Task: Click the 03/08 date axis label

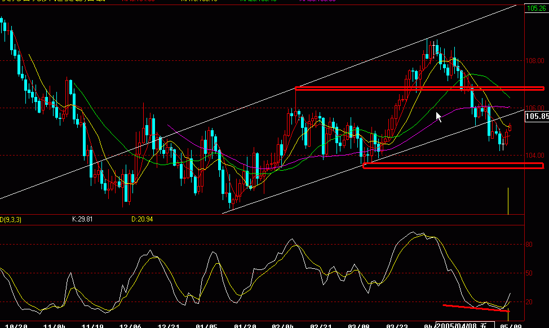Action: (359, 326)
